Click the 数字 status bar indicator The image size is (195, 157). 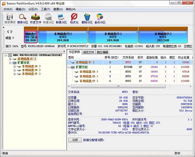click(x=177, y=153)
